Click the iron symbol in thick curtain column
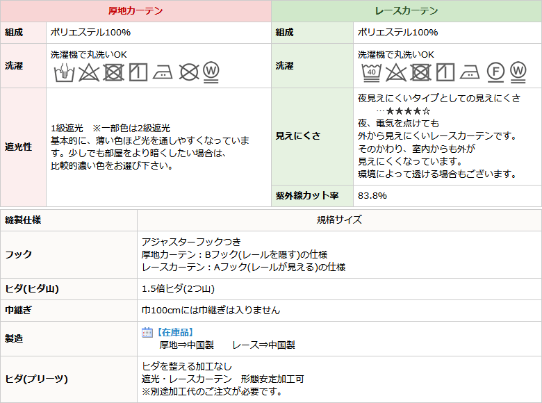This screenshot has height=403, width=542. coord(163,72)
